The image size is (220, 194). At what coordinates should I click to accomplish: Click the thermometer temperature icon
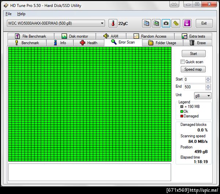[113, 23]
